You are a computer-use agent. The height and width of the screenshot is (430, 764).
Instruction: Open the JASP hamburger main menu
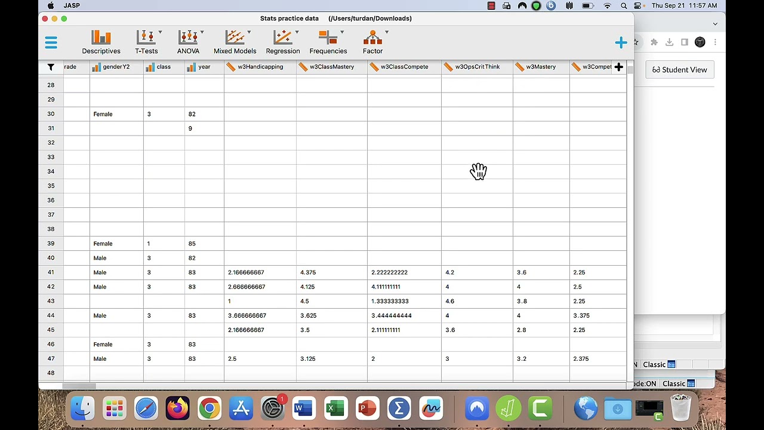pos(51,42)
